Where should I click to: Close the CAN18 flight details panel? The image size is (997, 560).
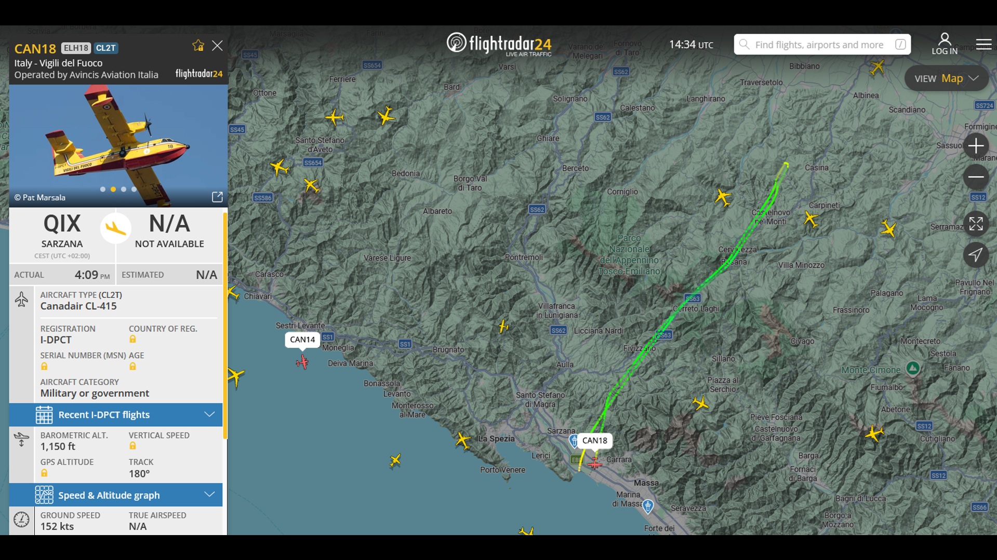(x=217, y=46)
